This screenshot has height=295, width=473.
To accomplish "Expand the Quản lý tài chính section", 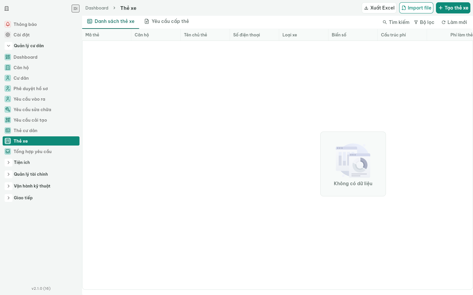I will coord(9,174).
